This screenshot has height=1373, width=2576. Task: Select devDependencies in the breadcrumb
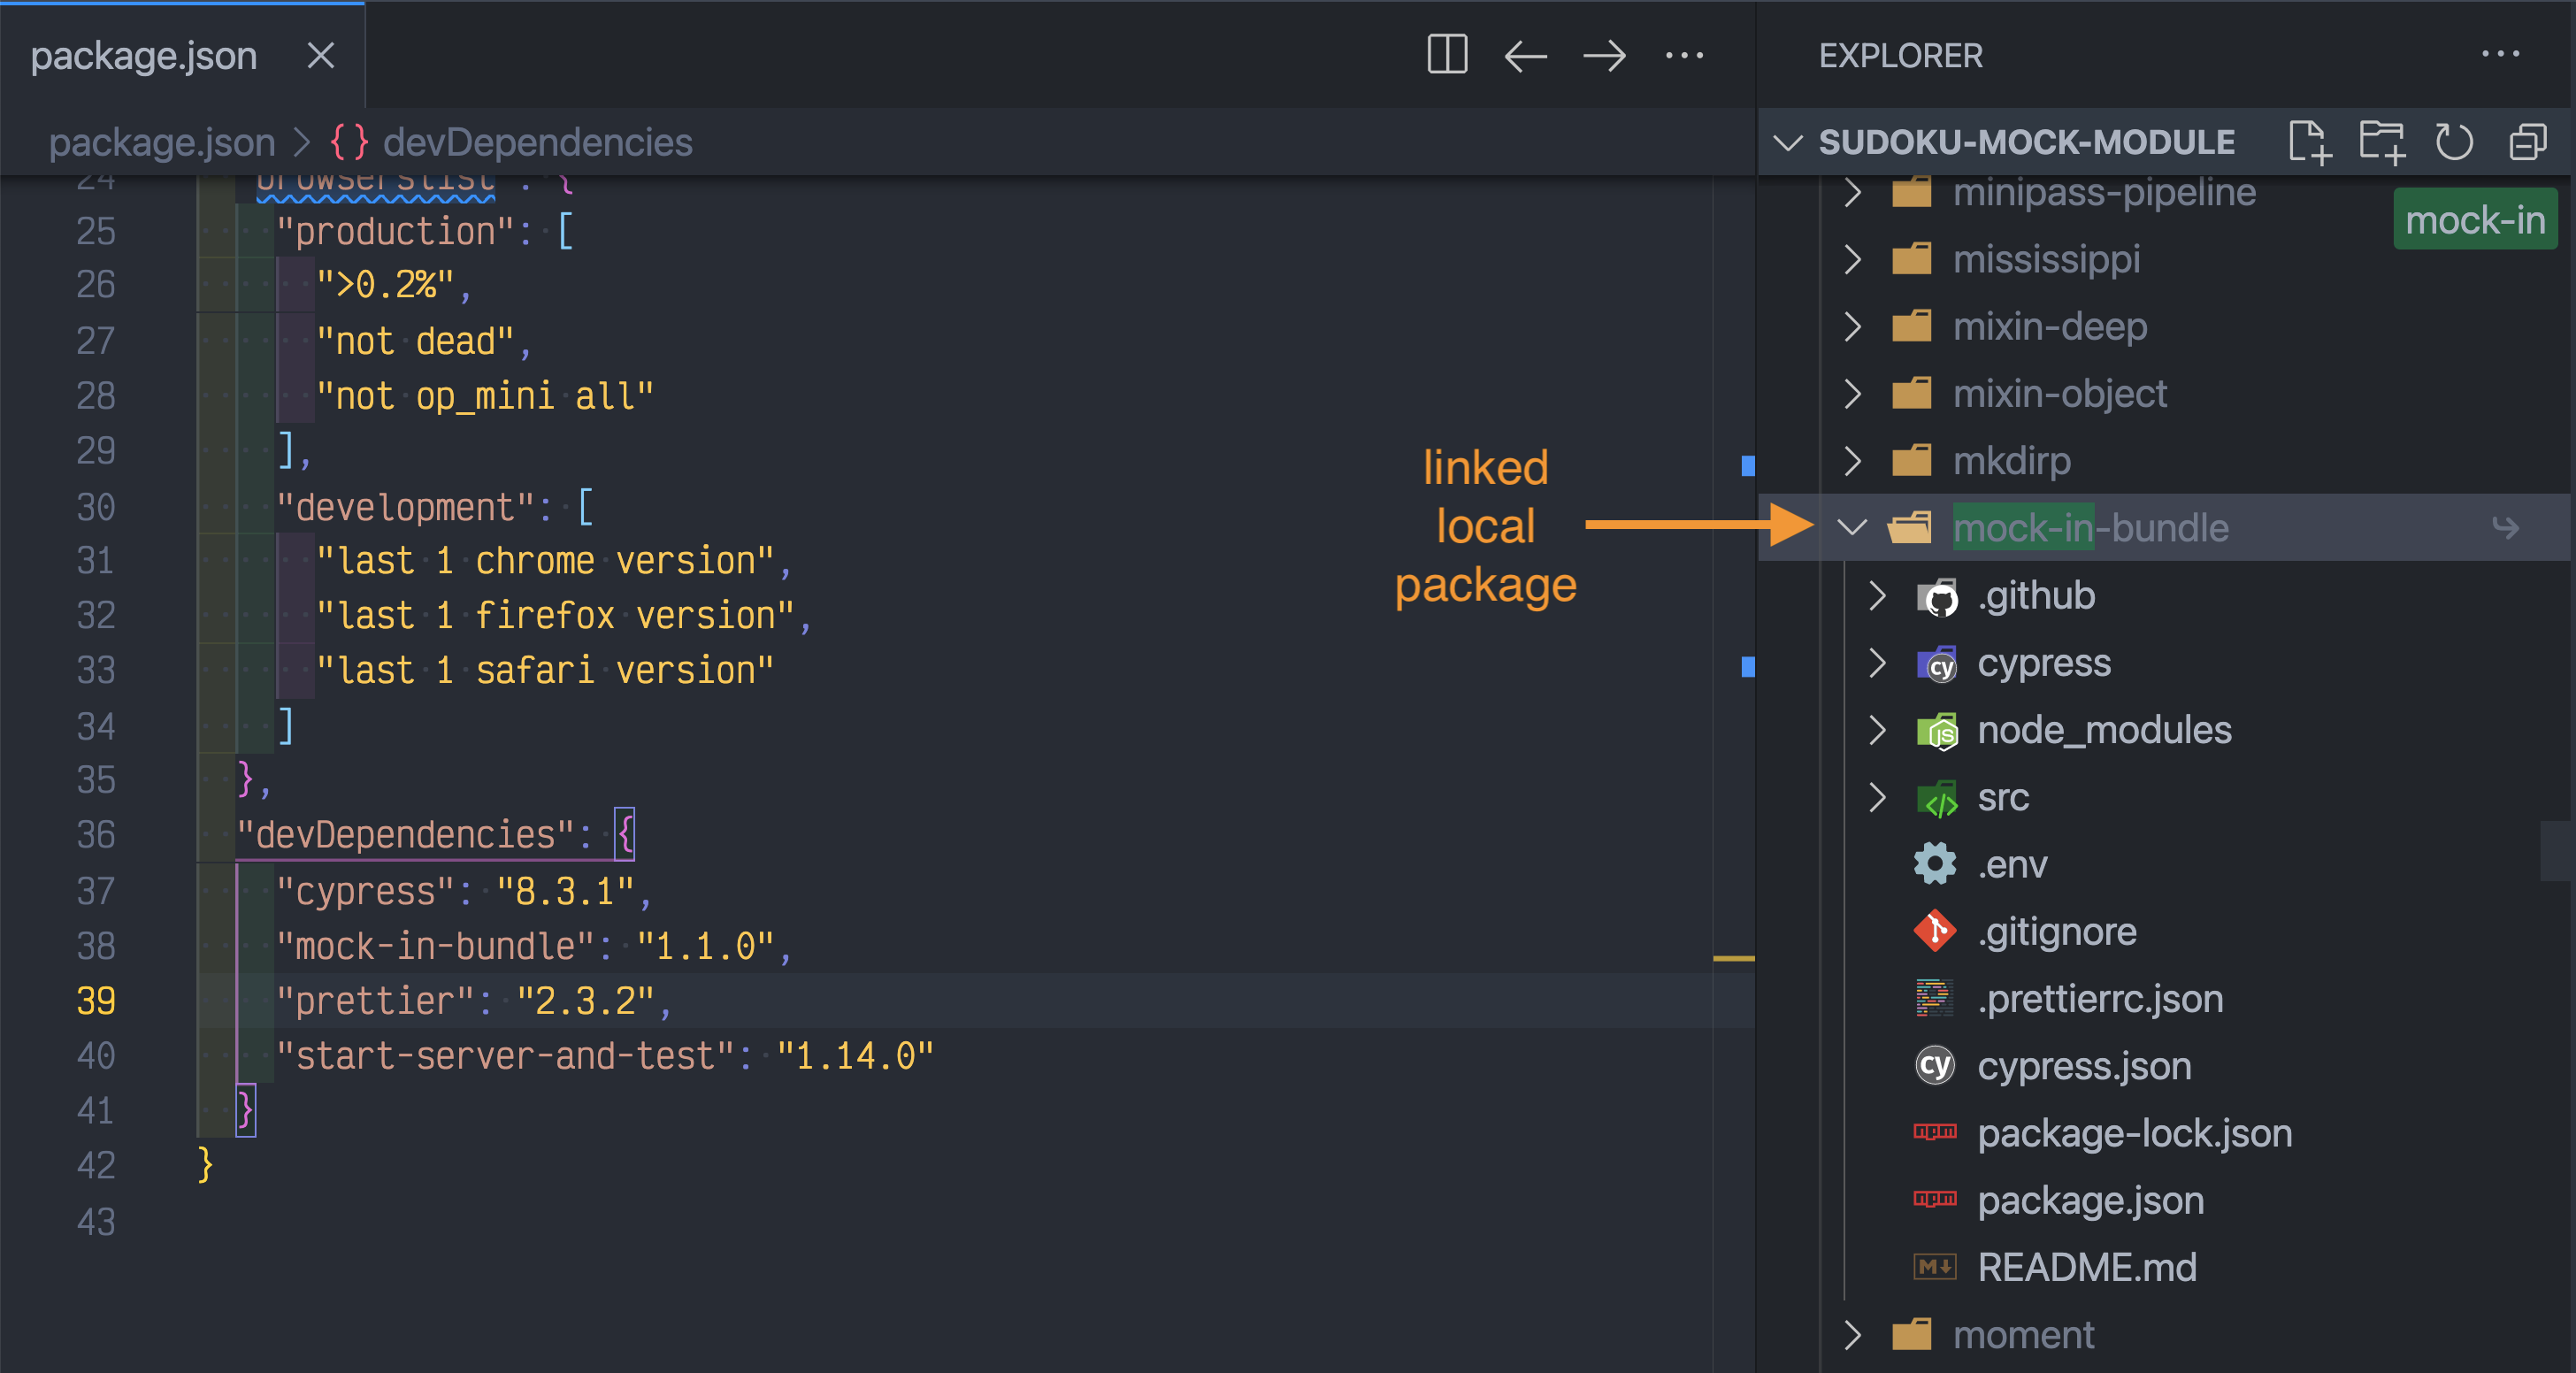[x=538, y=142]
